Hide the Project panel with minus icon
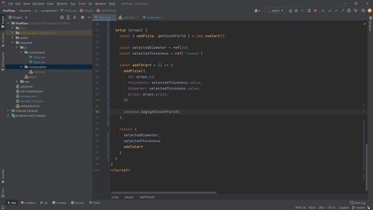Viewport: 373px width, 210px height. [x=89, y=17]
